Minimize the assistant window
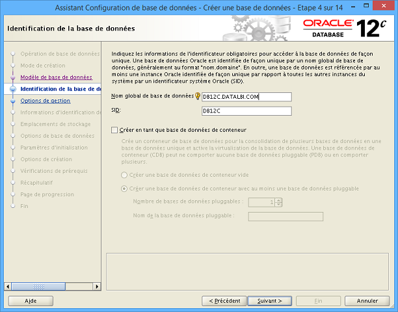This screenshot has width=398, height=312. pyautogui.click(x=354, y=7)
